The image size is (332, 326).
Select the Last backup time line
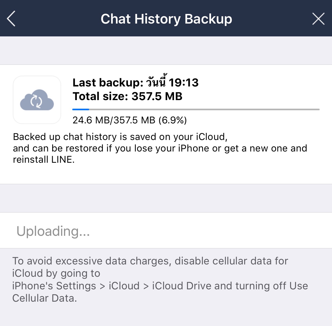[x=135, y=82]
